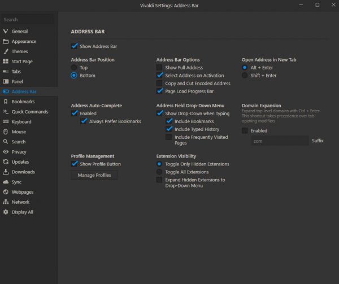
Task: Click the Updates refresh icon
Action: (x=6, y=161)
